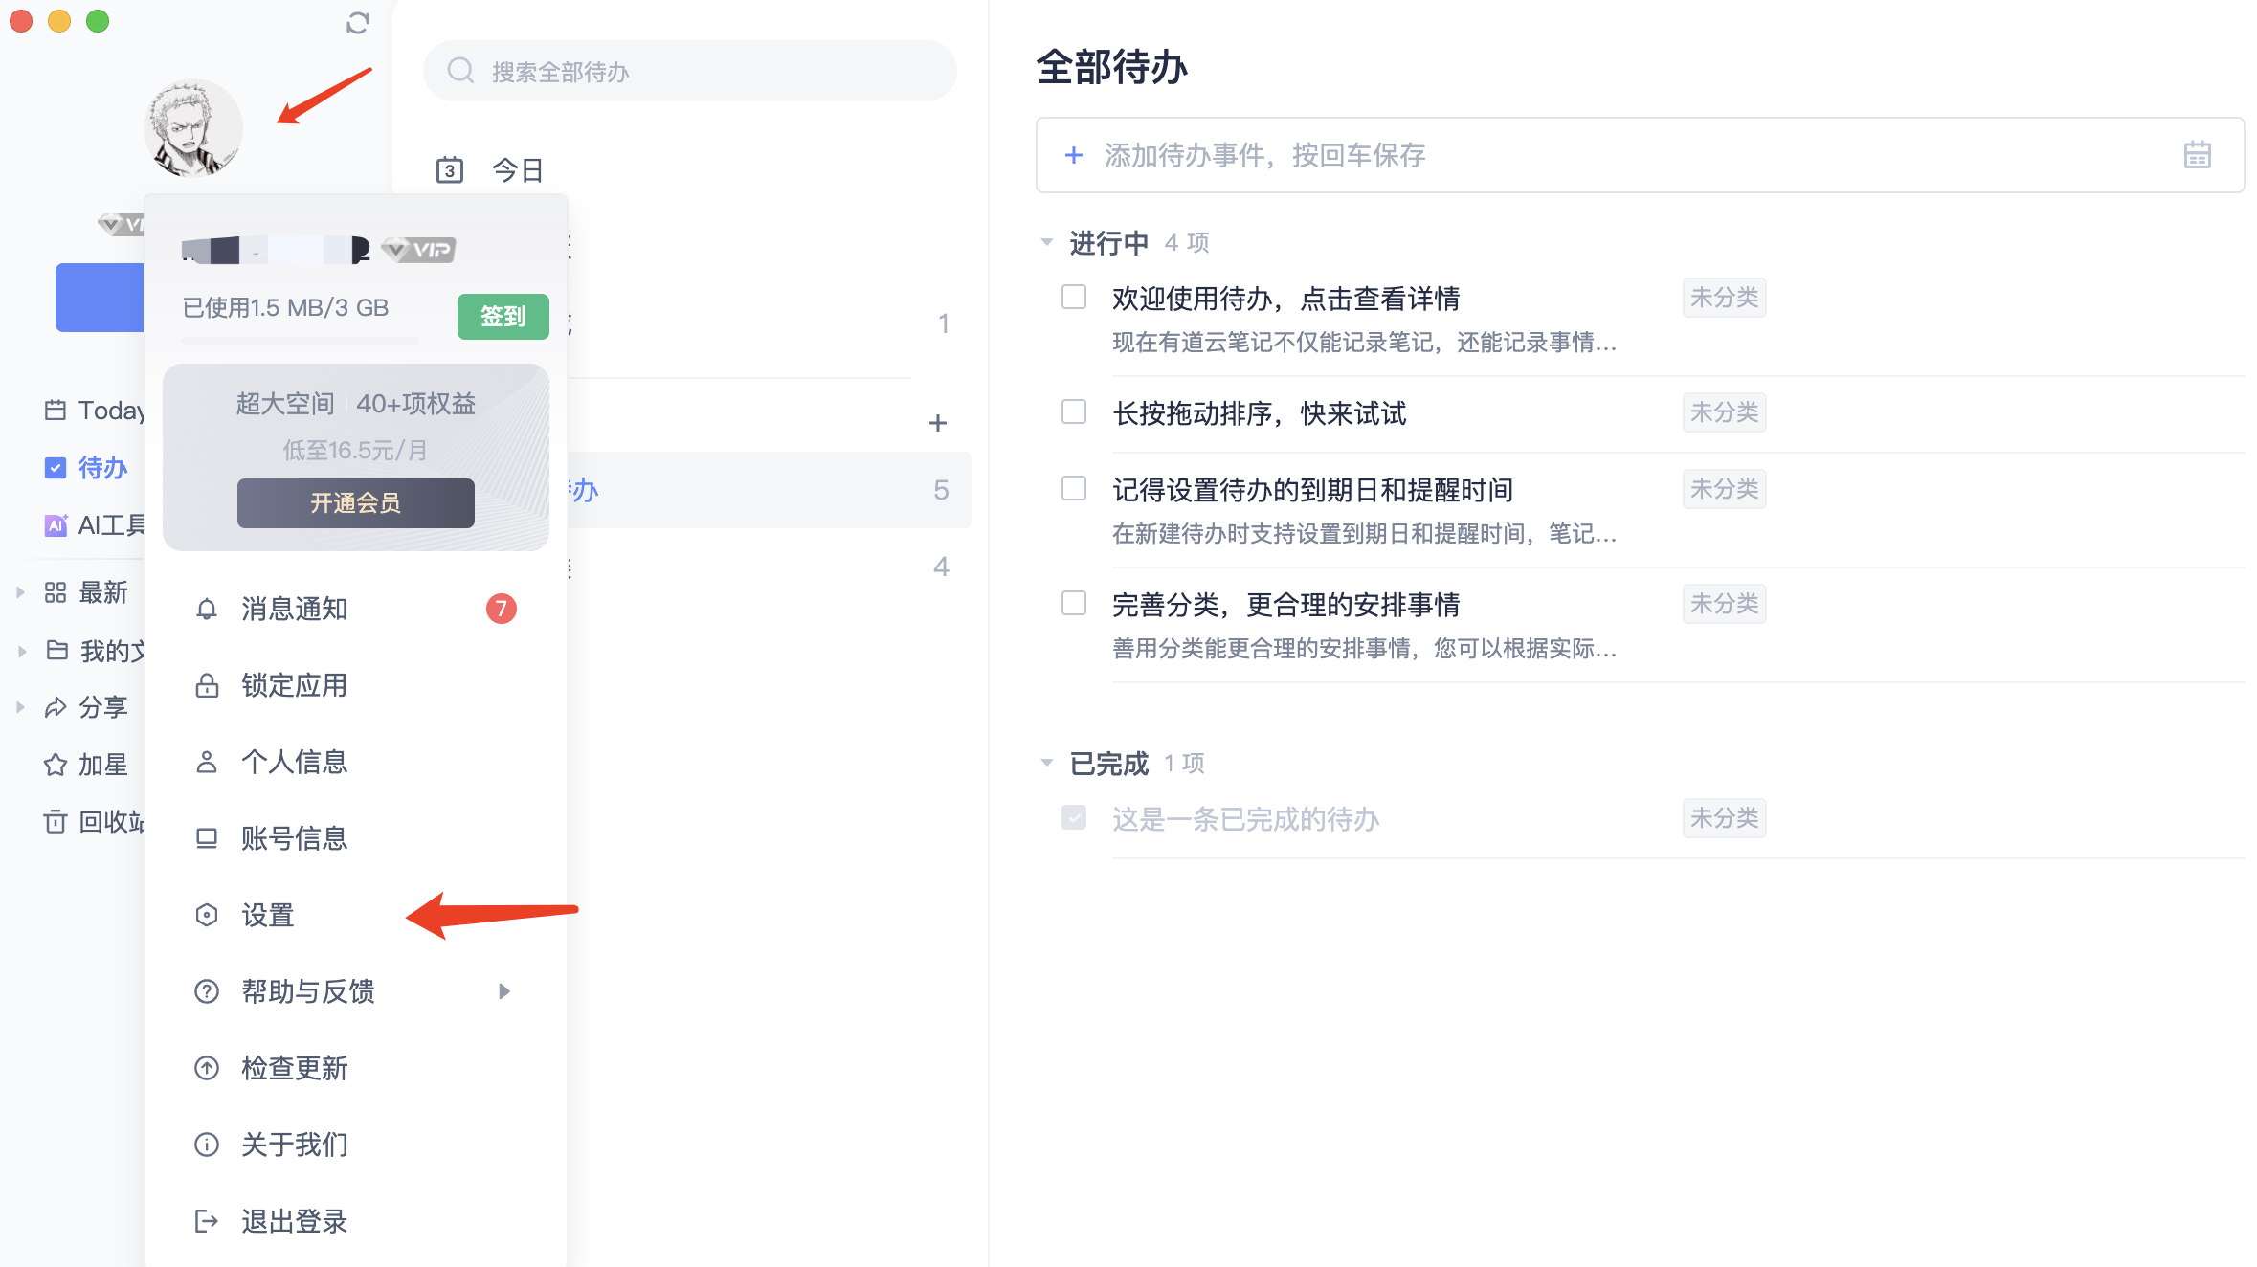Collapse the 已完成 section
The width and height of the screenshot is (2257, 1267).
coord(1047,763)
